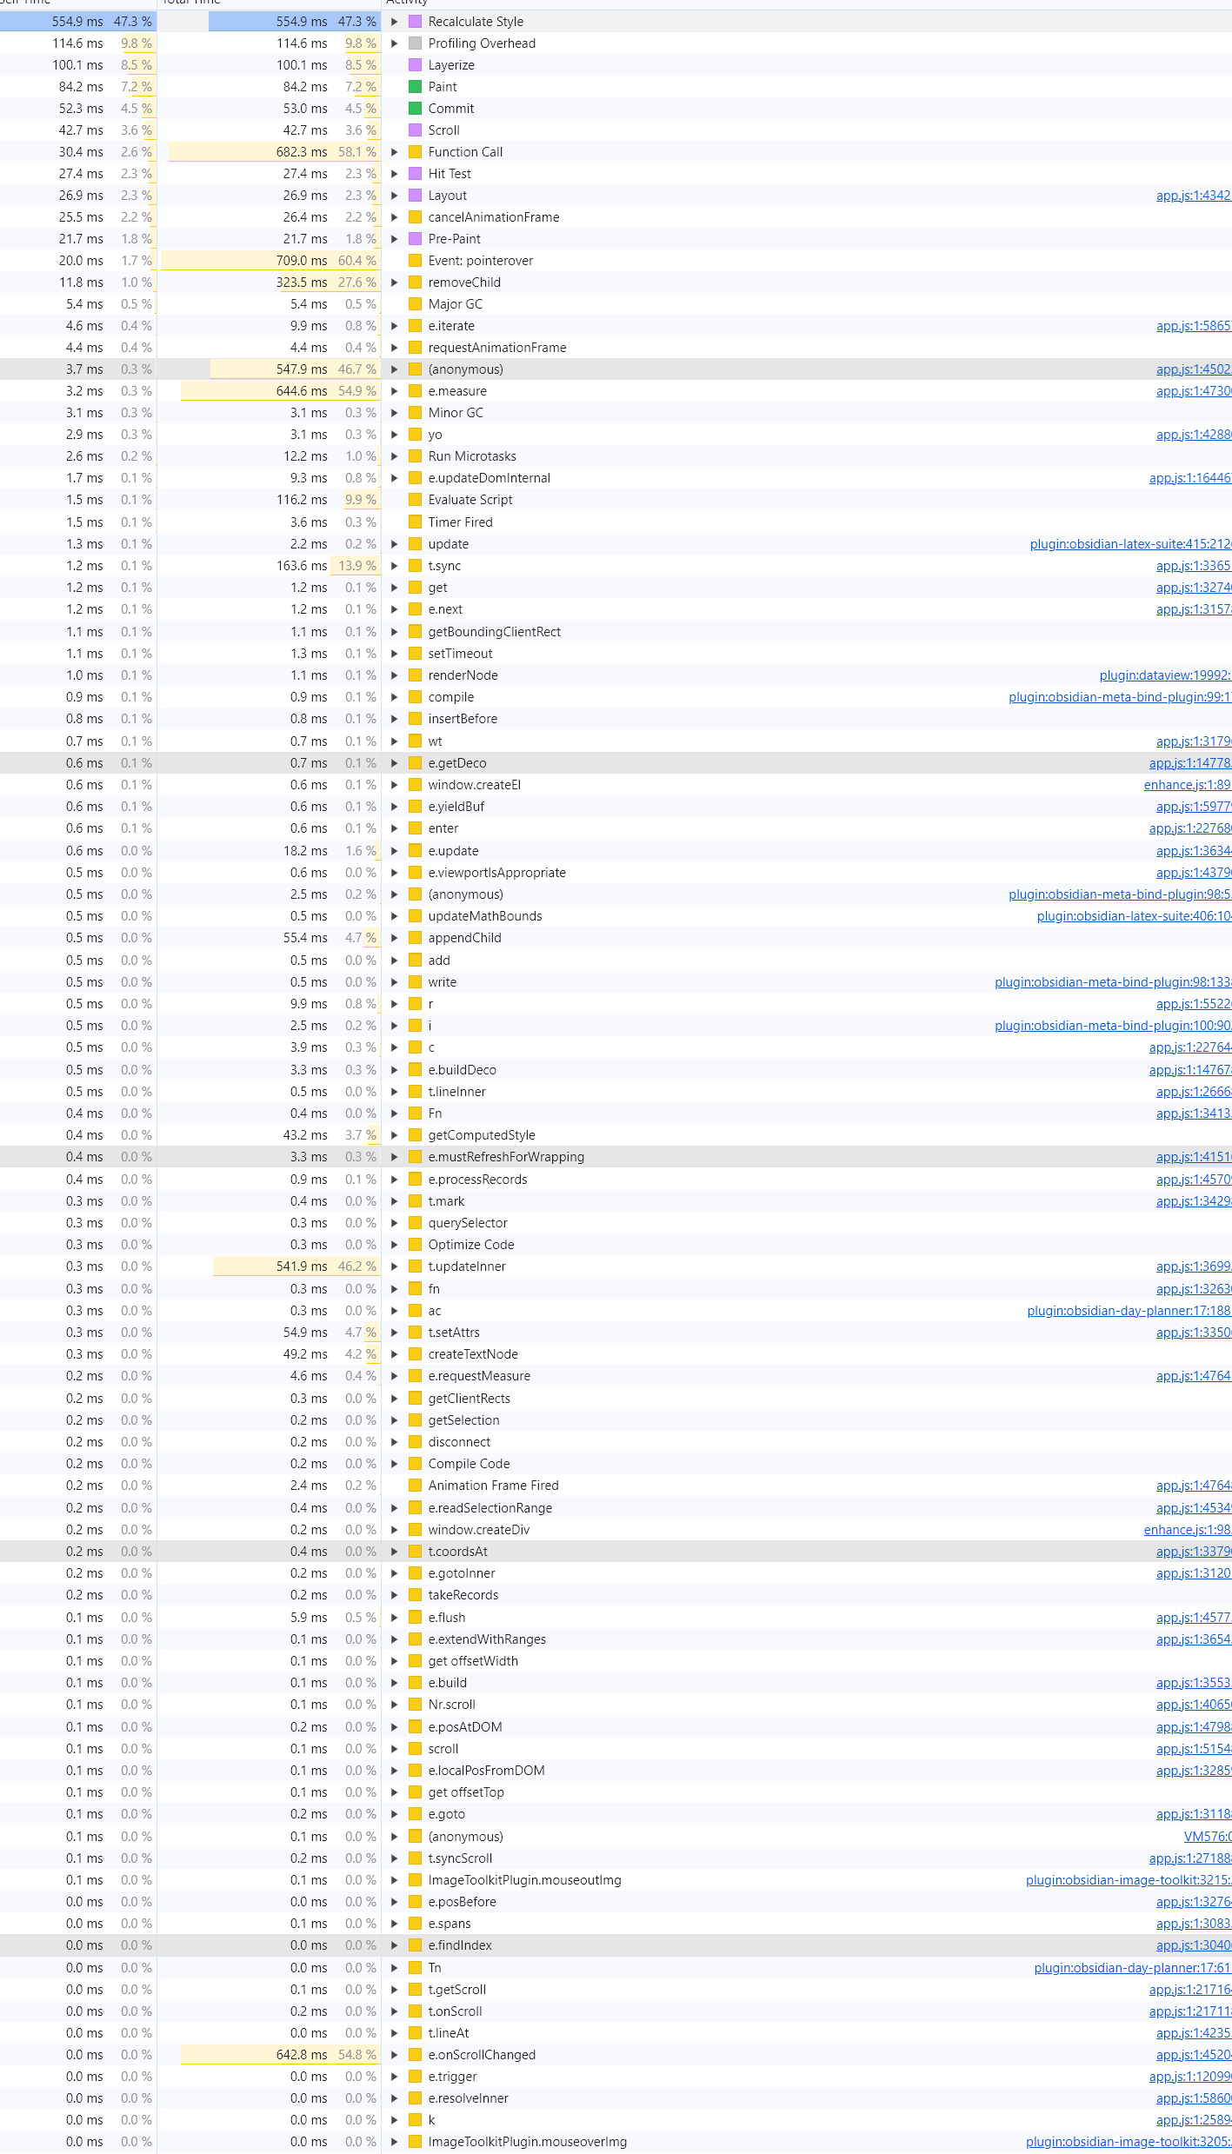Expand the t.updateInner entry
1232x2154 pixels.
[x=394, y=1266]
